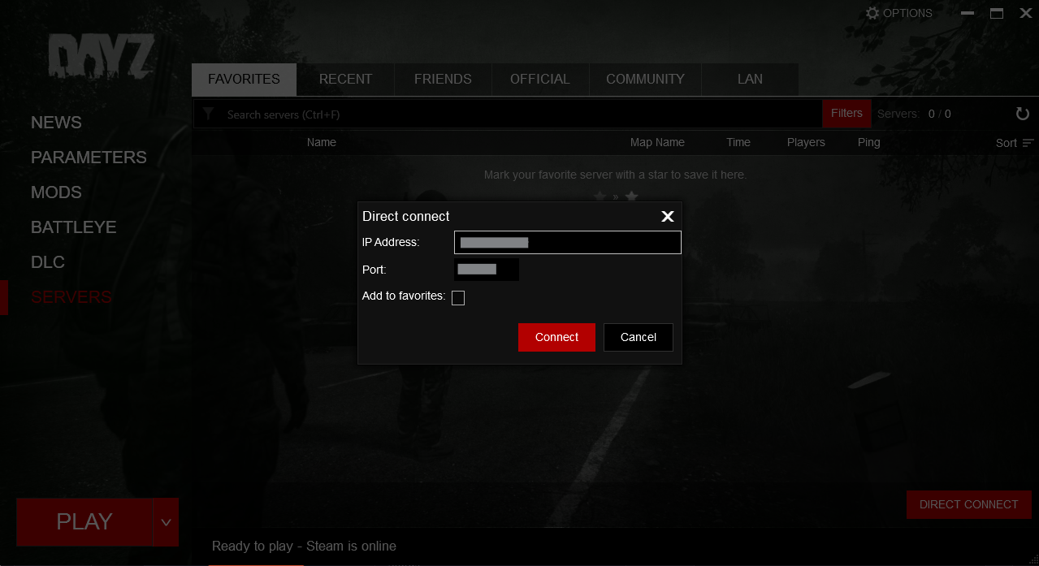The image size is (1039, 566).
Task: Click the IP Address input field
Action: click(x=568, y=242)
